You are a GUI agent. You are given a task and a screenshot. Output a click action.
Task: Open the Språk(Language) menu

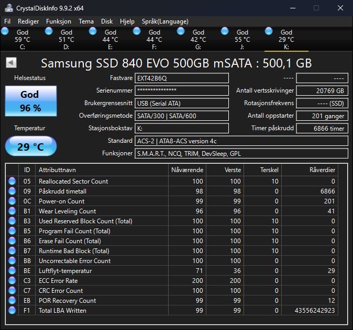point(165,21)
